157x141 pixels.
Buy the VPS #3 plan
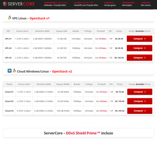tap(140, 58)
